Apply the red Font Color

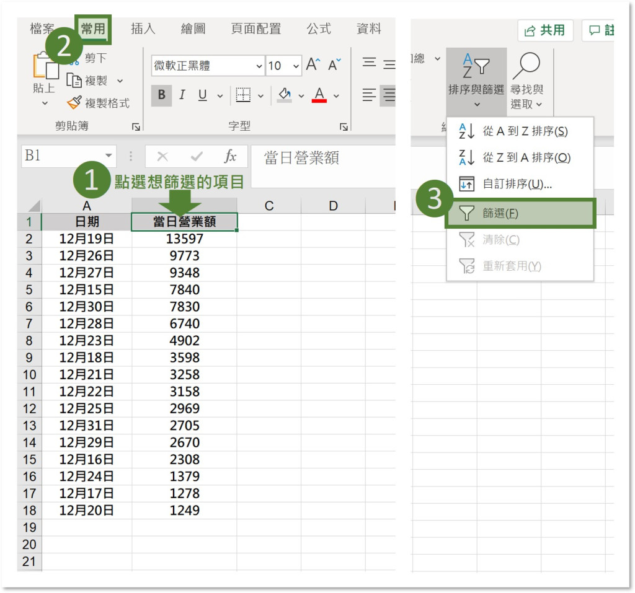pyautogui.click(x=319, y=95)
